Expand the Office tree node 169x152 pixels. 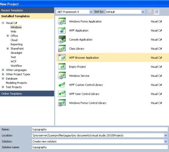tap(8, 35)
